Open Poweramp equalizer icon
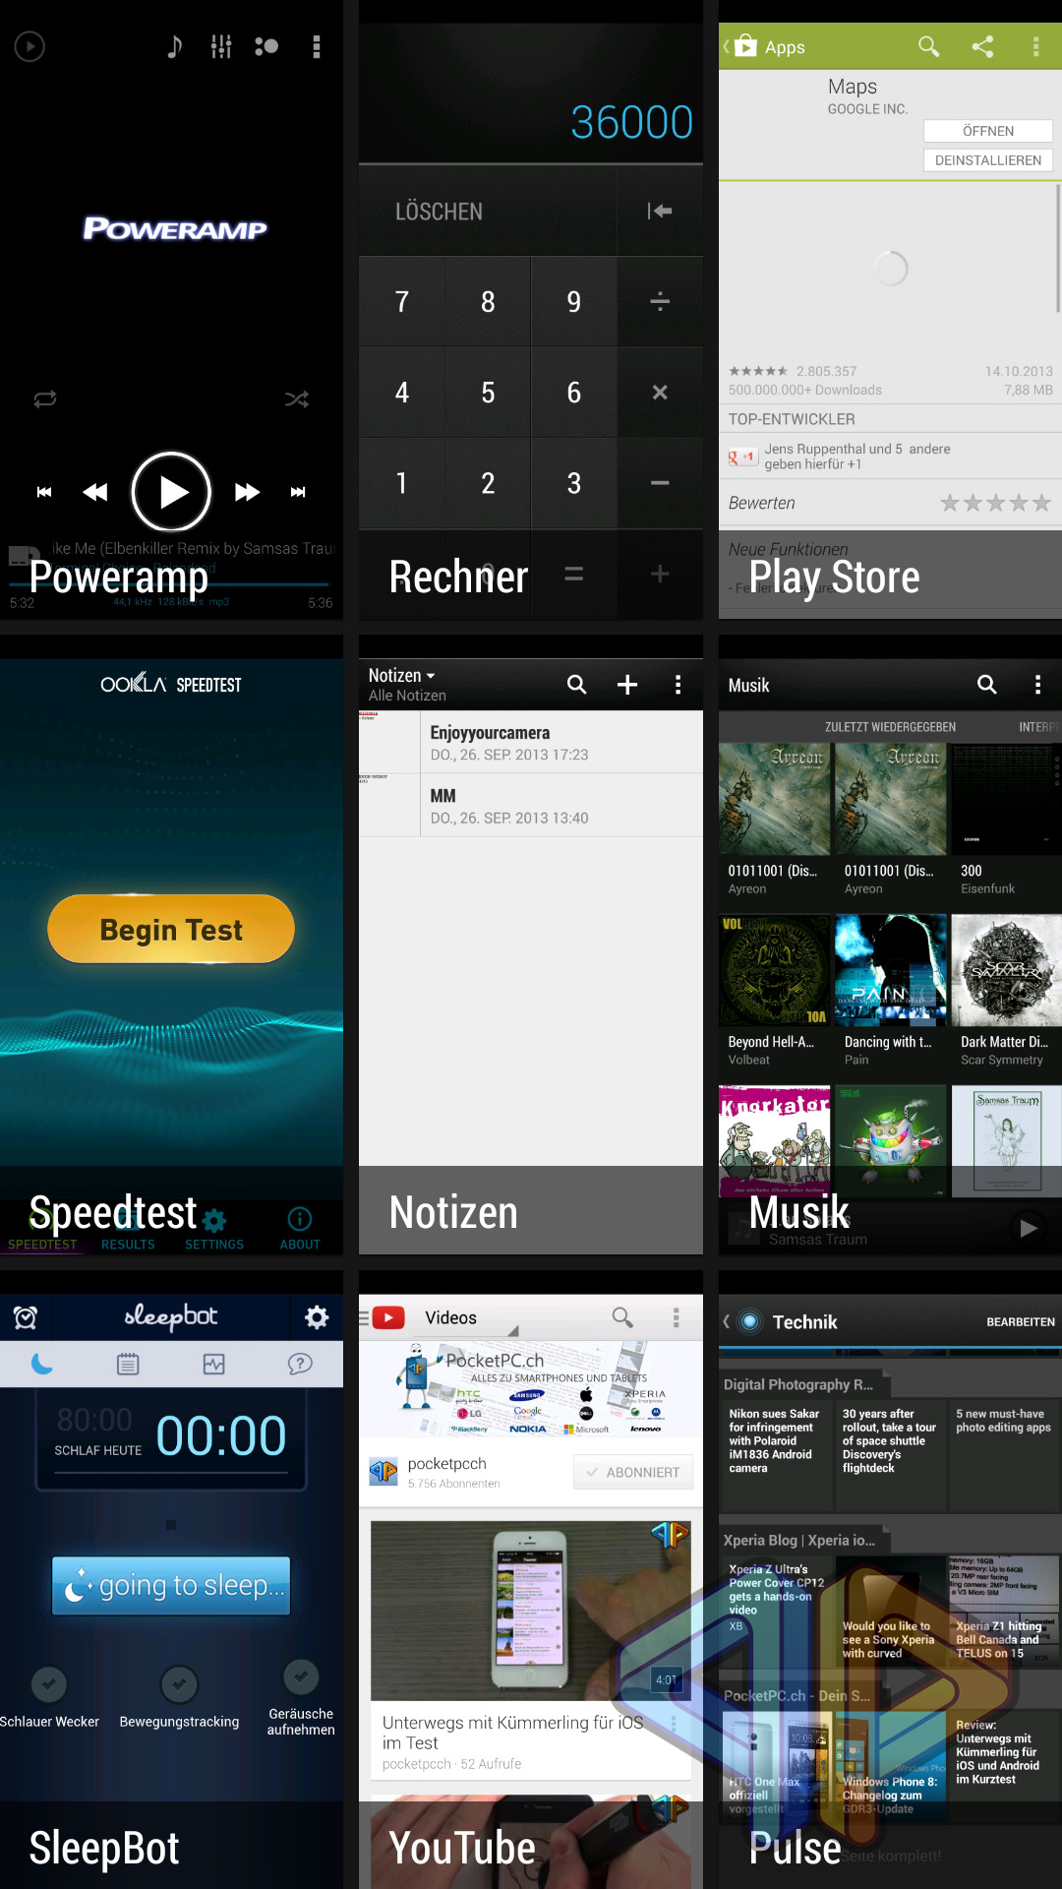The image size is (1062, 1889). point(221,46)
